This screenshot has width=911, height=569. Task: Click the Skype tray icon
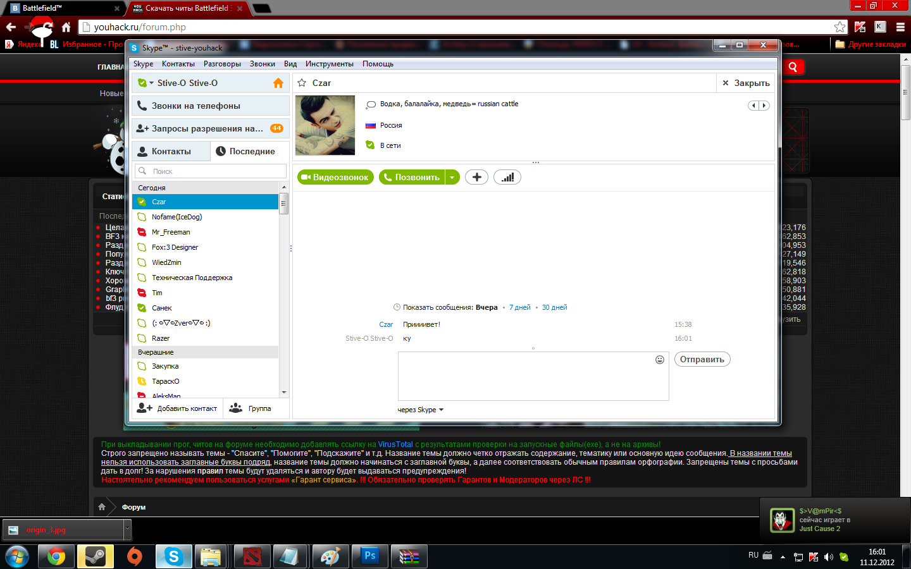(x=844, y=557)
